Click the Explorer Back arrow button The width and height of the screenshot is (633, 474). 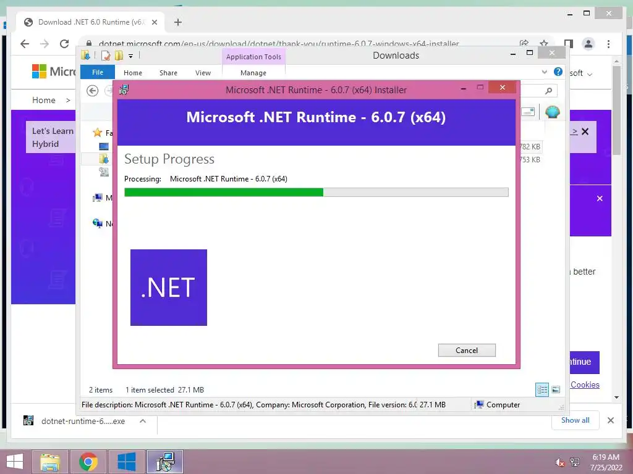coord(93,91)
